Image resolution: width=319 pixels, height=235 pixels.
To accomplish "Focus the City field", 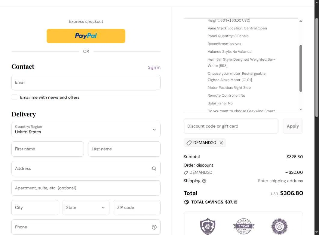I will (35, 208).
